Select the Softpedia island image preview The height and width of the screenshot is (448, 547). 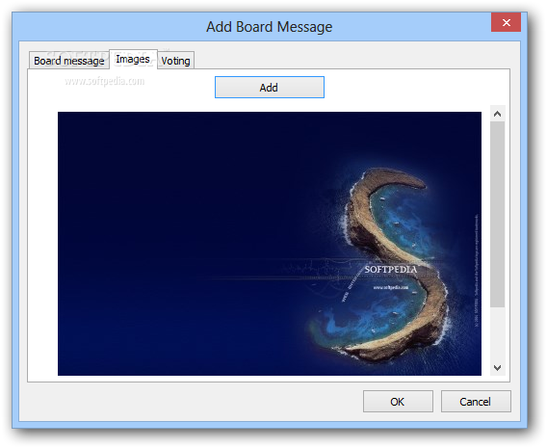pos(270,244)
